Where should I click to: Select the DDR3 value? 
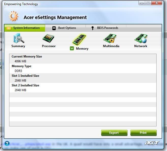click(18, 71)
